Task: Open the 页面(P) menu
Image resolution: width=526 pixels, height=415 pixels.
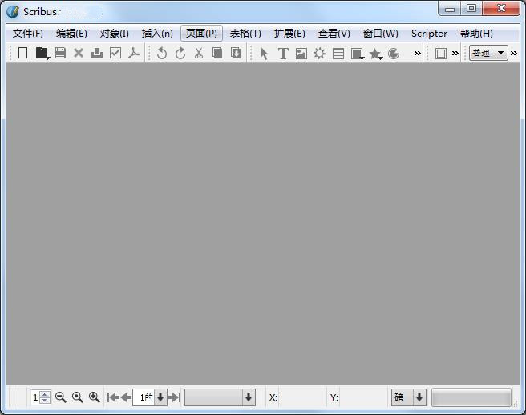Action: (201, 34)
